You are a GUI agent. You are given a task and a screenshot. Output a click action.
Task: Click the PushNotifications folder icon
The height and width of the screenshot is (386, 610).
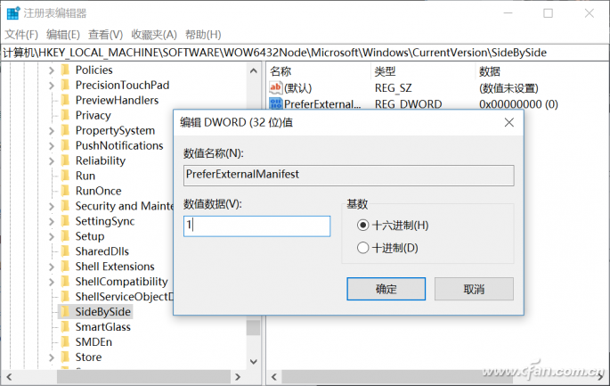(65, 145)
